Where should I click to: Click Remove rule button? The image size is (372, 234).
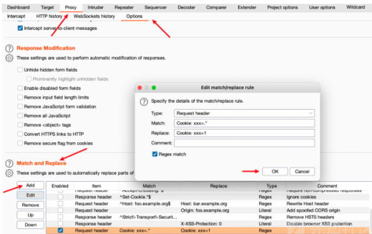pyautogui.click(x=31, y=205)
